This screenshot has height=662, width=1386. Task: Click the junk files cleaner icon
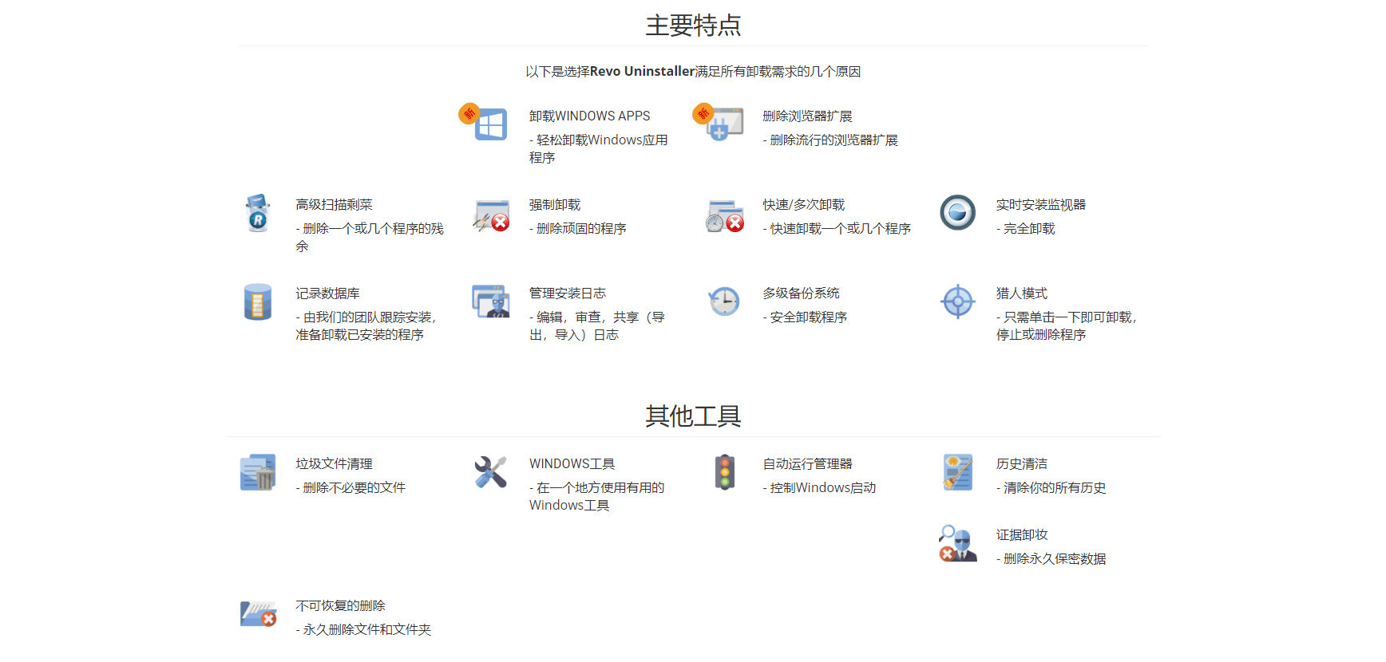pos(258,472)
